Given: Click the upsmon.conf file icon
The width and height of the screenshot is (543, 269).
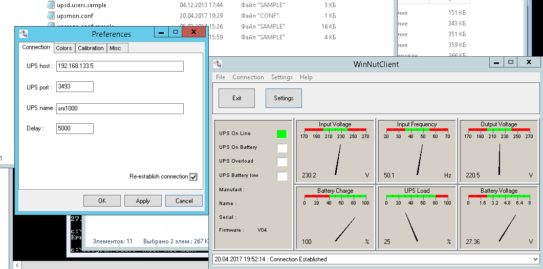Looking at the screenshot, I should click(51, 15).
